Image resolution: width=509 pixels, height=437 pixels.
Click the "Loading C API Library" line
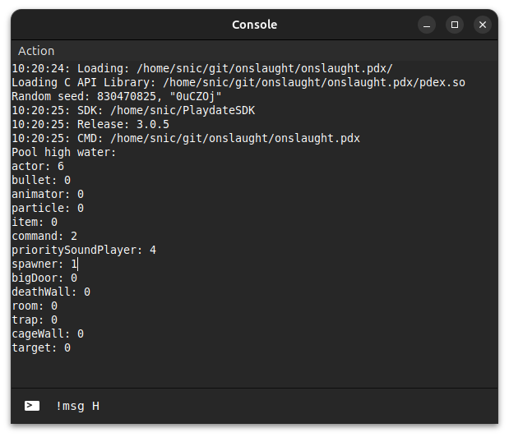pos(238,82)
